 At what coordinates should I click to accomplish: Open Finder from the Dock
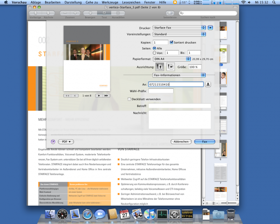pyautogui.click(x=50, y=214)
